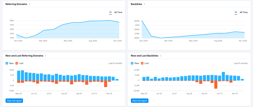
Task: Click the Nov 2025 endpoint on Referring Domains line
Action: click(x=119, y=22)
